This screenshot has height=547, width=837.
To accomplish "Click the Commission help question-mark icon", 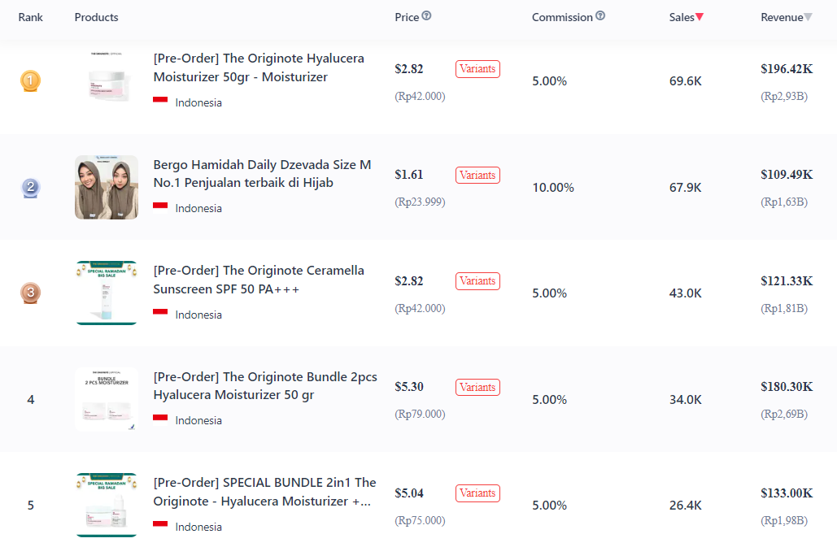I will point(600,15).
